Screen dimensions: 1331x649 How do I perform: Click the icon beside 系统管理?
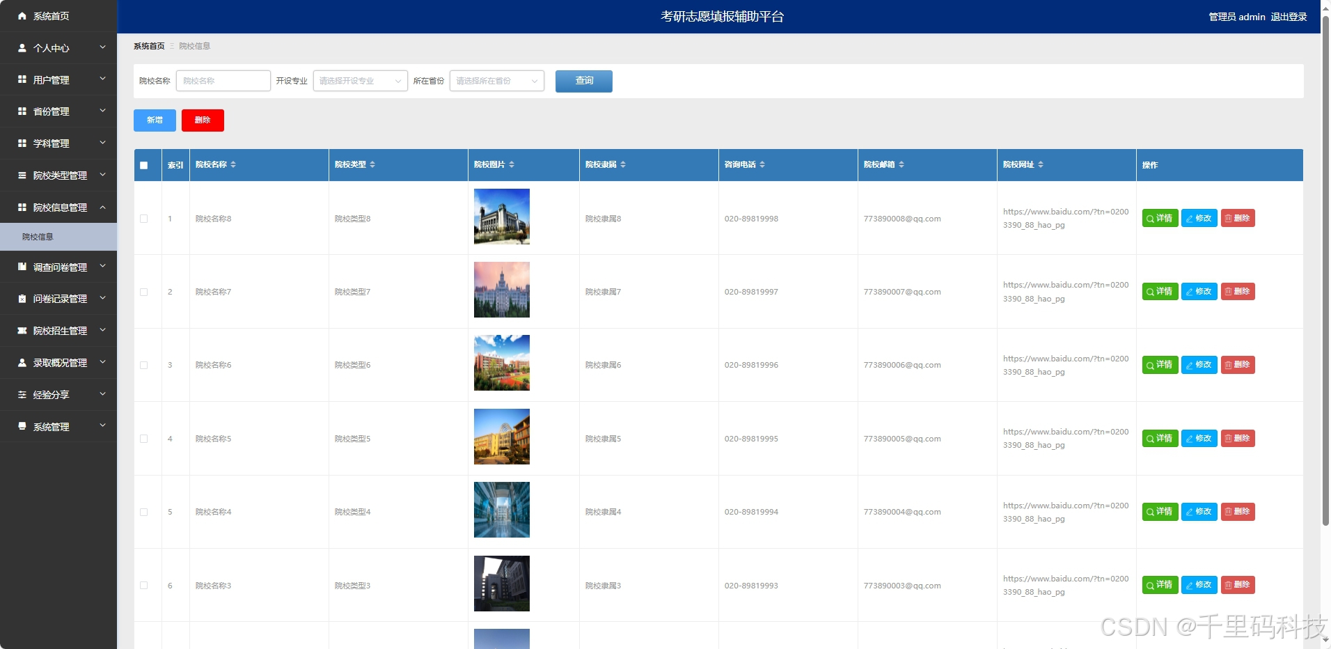tap(22, 426)
